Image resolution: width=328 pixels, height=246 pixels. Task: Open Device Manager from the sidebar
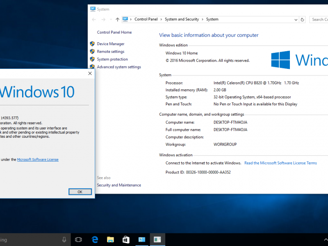(x=110, y=44)
